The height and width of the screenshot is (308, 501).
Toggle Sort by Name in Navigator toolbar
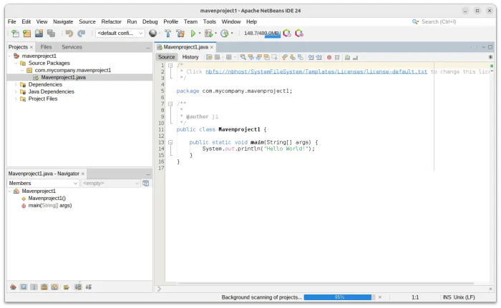(x=78, y=287)
